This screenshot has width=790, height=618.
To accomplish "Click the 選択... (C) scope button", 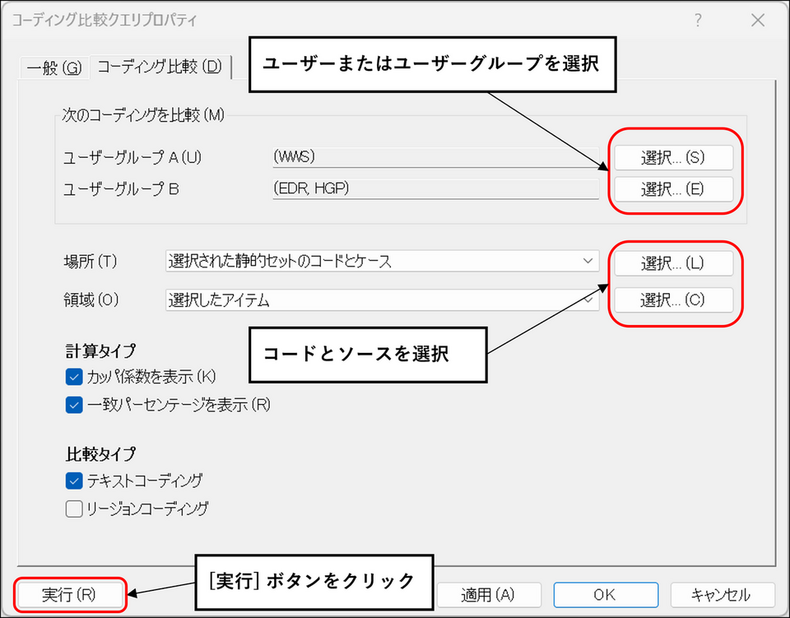I will (673, 300).
